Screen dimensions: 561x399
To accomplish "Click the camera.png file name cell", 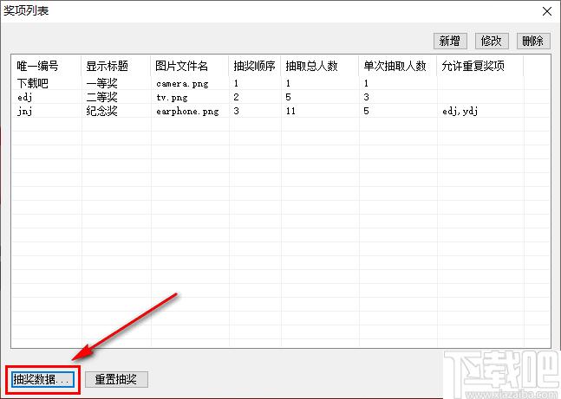I will pyautogui.click(x=182, y=84).
